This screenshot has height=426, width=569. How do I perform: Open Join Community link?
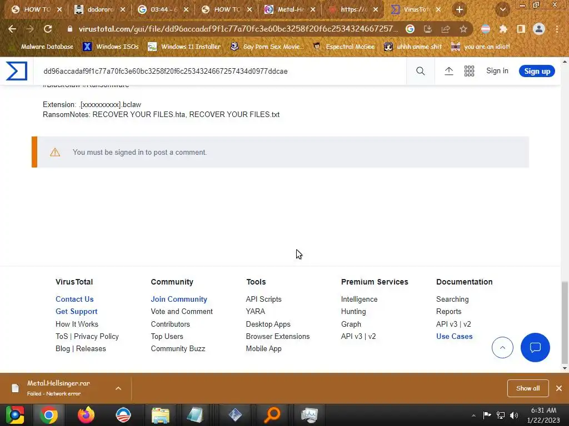coord(179,299)
